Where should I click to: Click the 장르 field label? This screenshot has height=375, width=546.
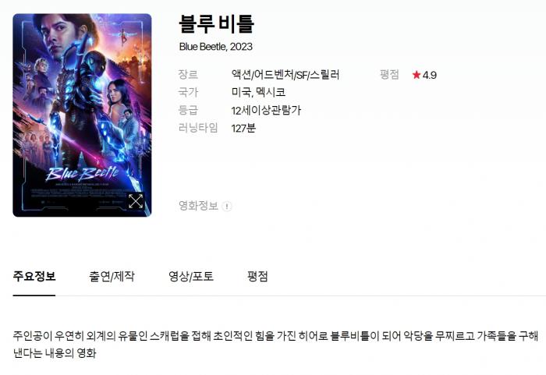(188, 75)
